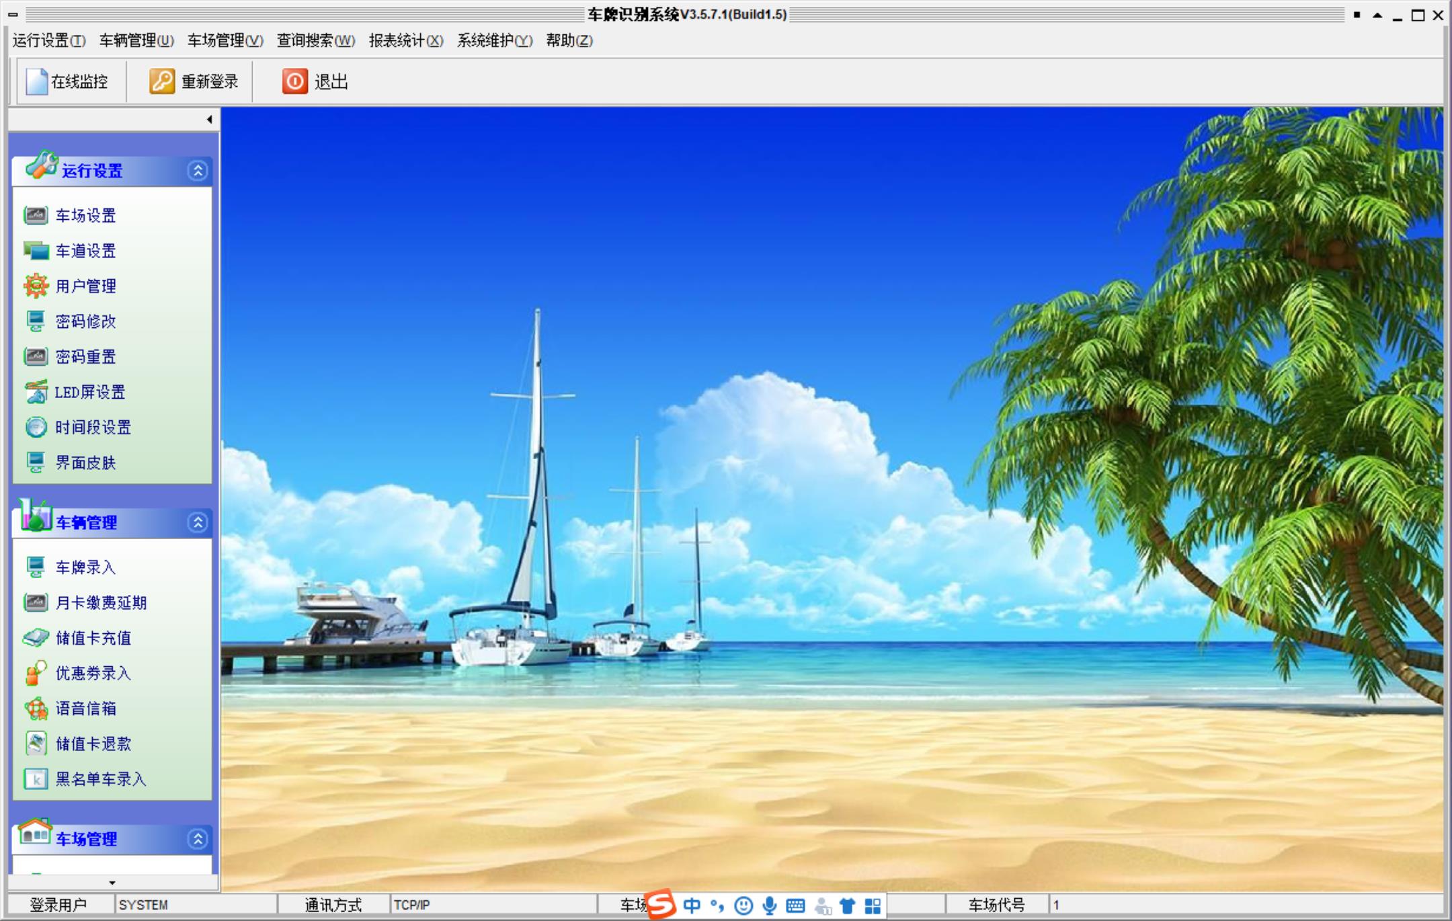Click the Sogou input microphone icon
This screenshot has height=921, width=1452.
pyautogui.click(x=770, y=906)
